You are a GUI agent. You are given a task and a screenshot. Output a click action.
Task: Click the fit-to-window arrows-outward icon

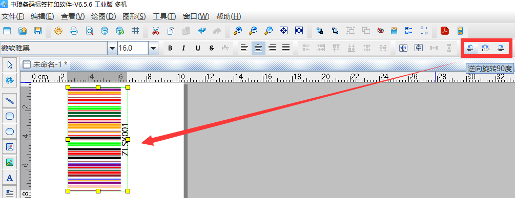click(283, 31)
